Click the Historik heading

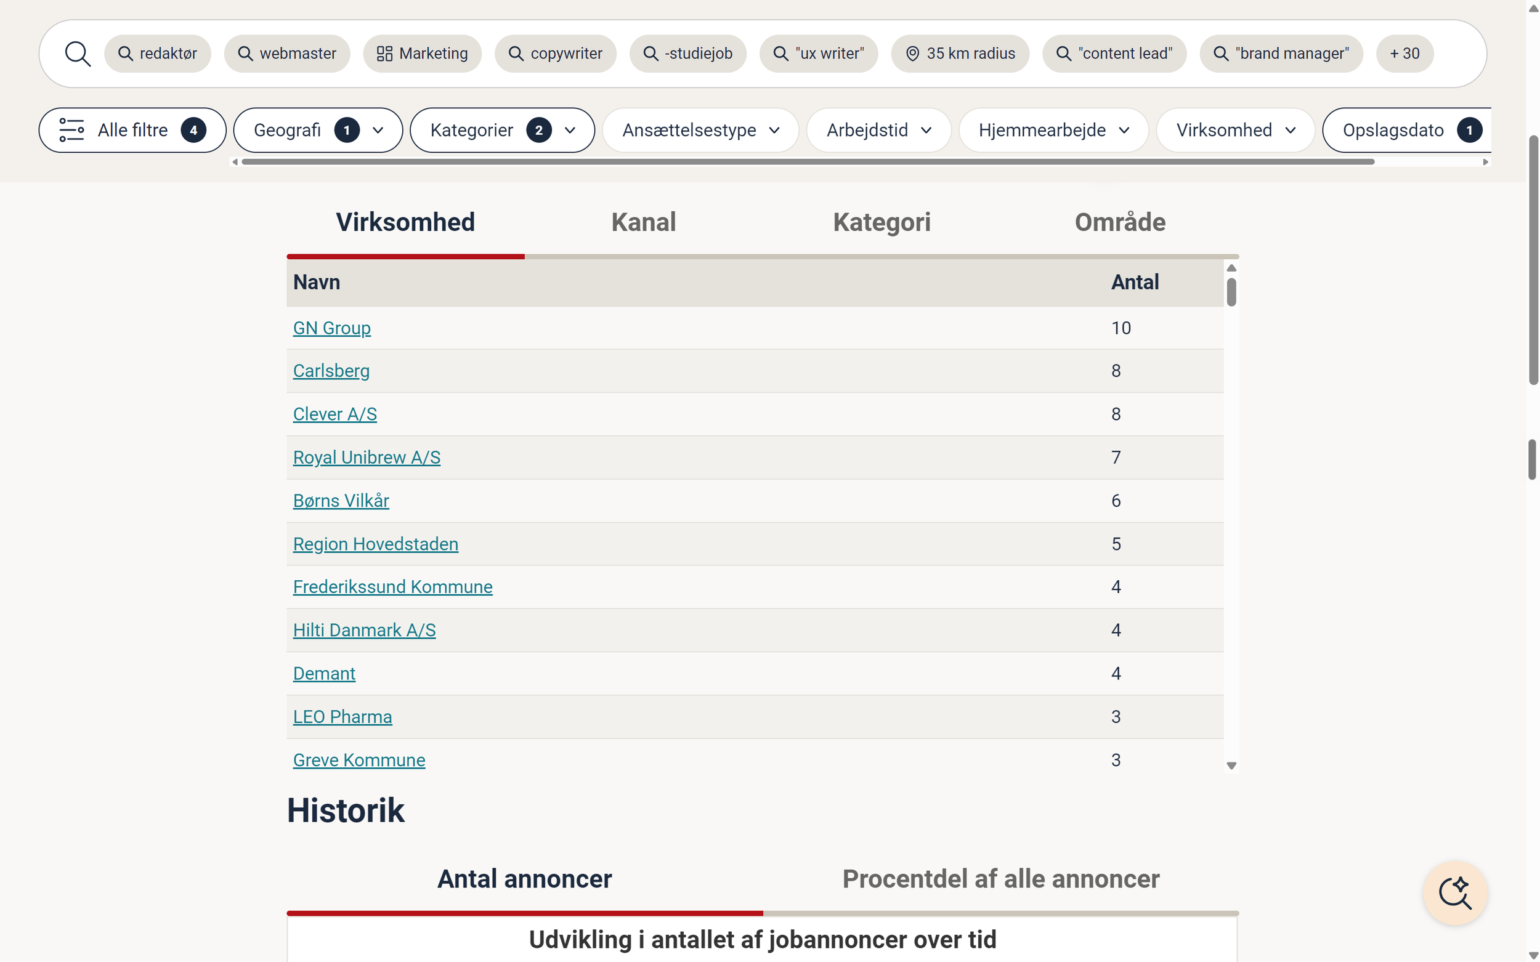[x=346, y=810]
